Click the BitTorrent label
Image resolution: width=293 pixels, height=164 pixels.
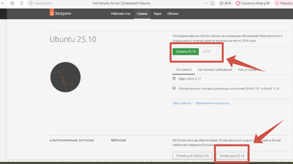point(118,140)
